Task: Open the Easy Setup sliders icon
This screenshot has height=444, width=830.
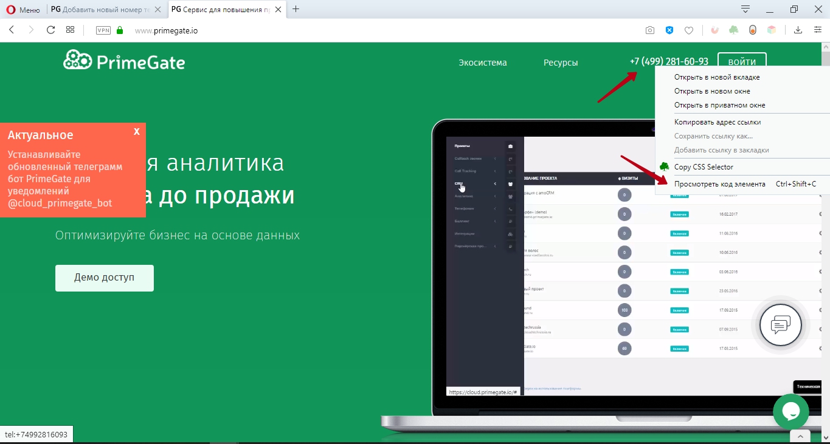Action: 818,30
